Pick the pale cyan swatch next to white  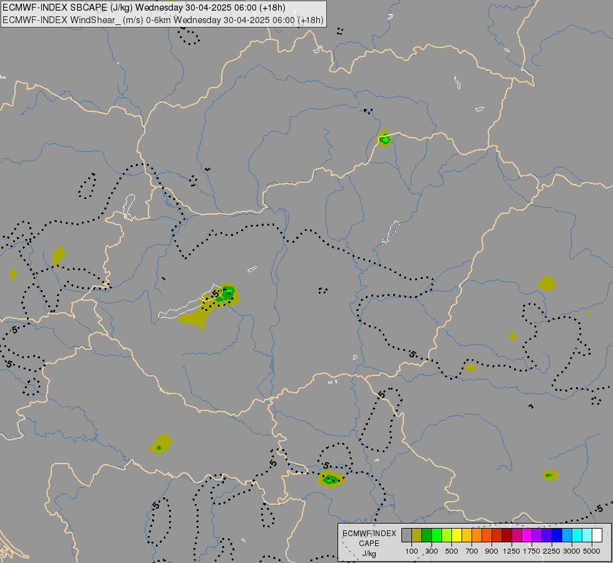coord(587,535)
